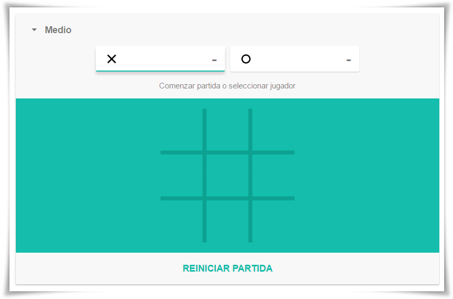453x299 pixels.
Task: Mark the center board cell
Action: point(228,175)
